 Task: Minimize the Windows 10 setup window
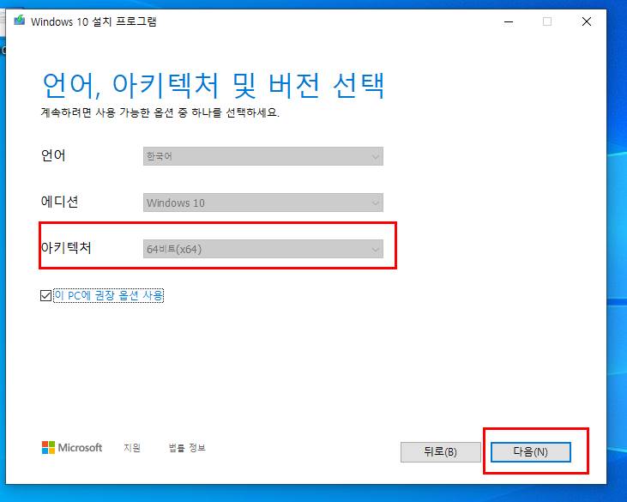pos(509,21)
